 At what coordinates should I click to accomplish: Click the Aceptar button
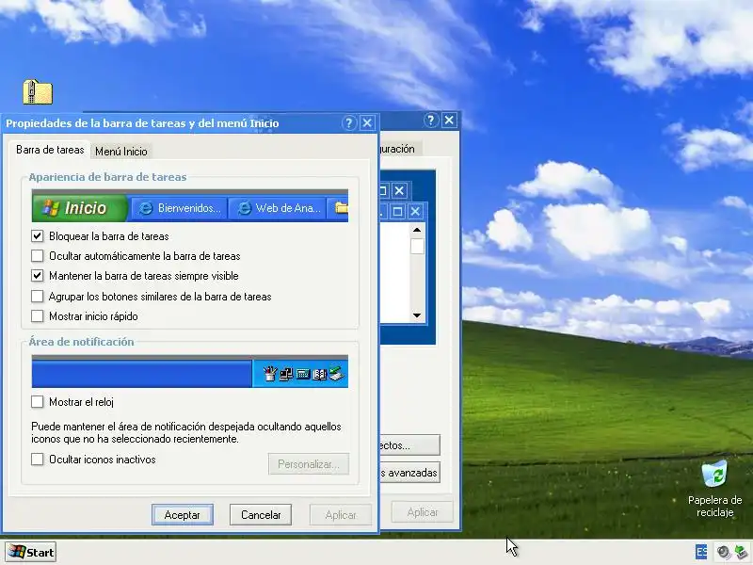183,514
